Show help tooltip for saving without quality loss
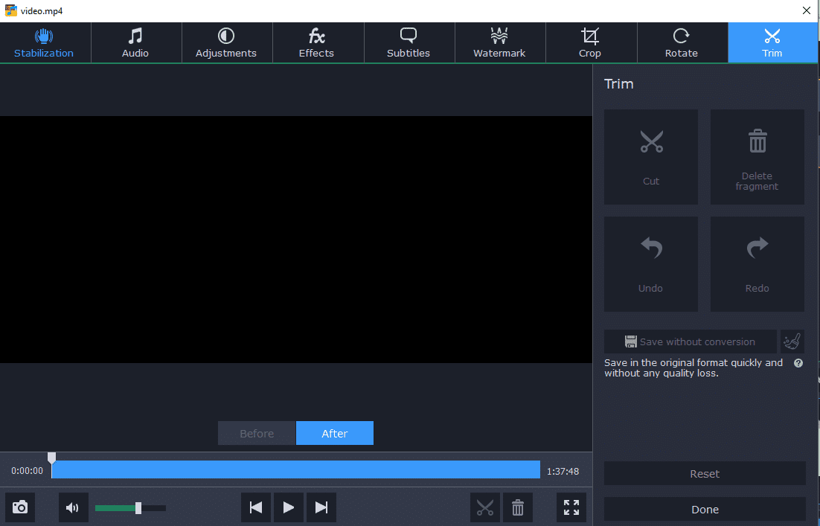 798,363
